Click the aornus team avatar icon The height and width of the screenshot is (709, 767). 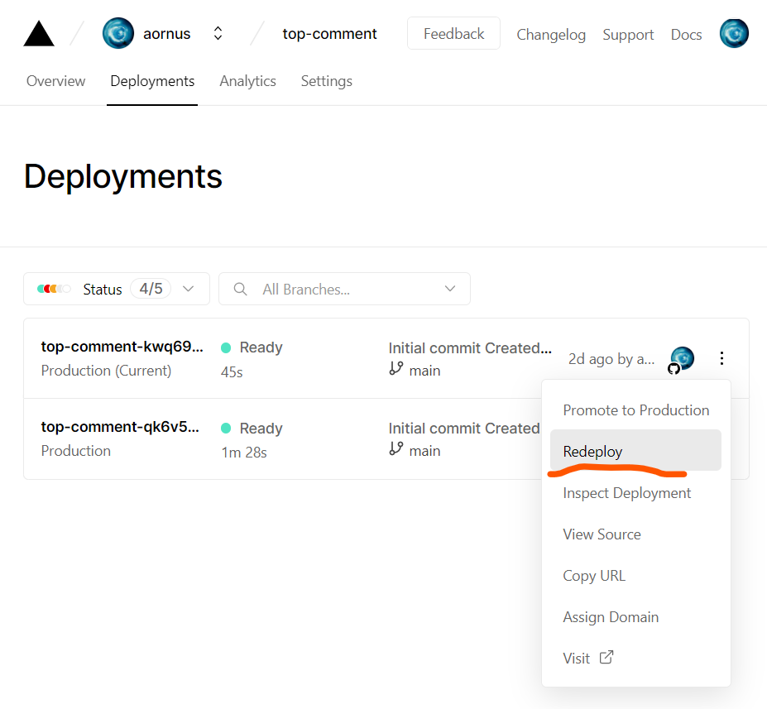(x=118, y=34)
